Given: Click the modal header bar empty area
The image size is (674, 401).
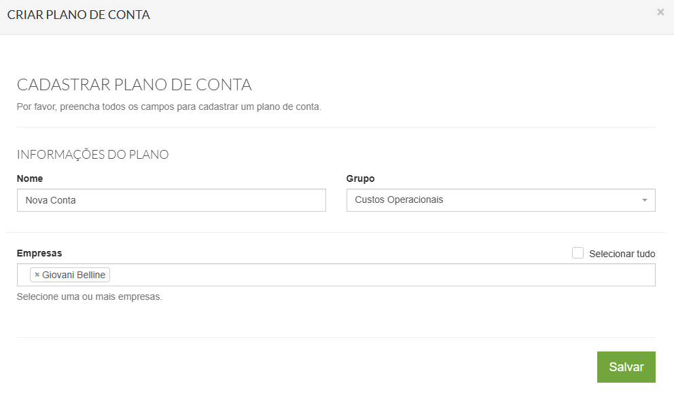Looking at the screenshot, I should click(408, 15).
